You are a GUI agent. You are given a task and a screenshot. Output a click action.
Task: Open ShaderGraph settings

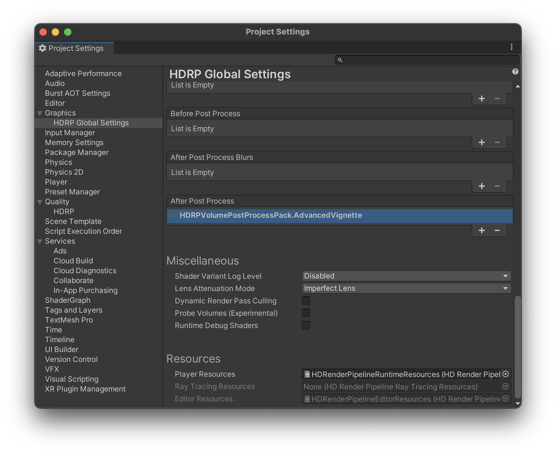68,300
